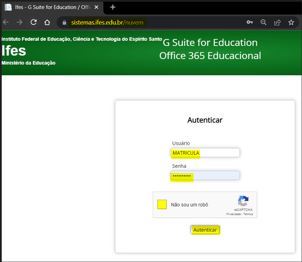Bookmark this page with the star
Image resolution: width=302 pixels, height=262 pixels.
click(x=291, y=22)
